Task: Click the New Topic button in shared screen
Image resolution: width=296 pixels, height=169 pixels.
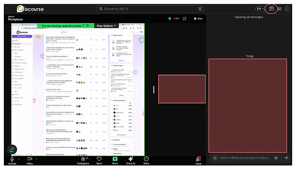Action: click(22, 36)
